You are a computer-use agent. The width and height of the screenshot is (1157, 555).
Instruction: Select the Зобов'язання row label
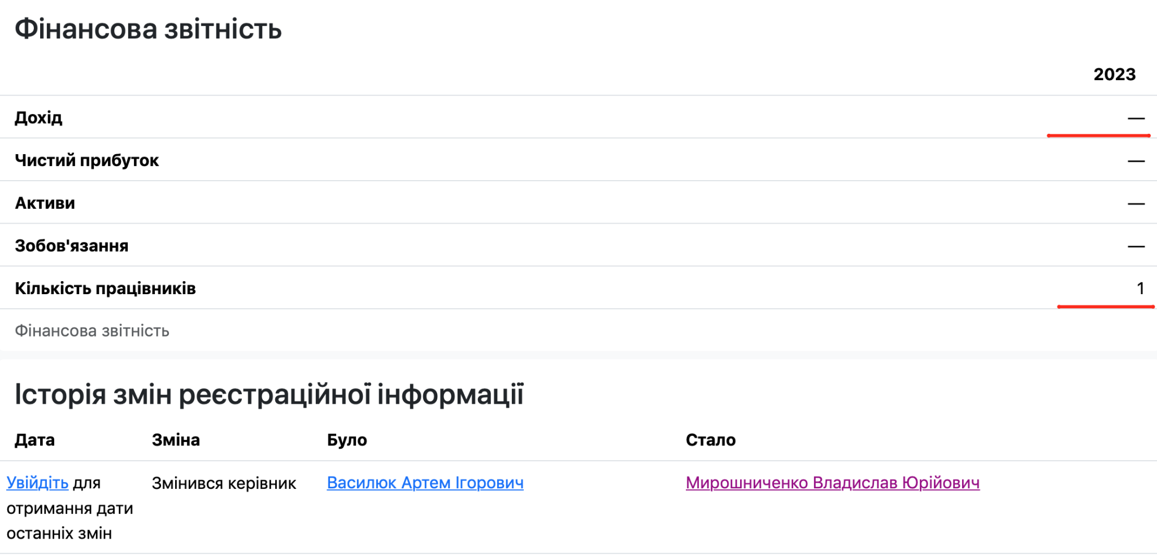point(72,246)
